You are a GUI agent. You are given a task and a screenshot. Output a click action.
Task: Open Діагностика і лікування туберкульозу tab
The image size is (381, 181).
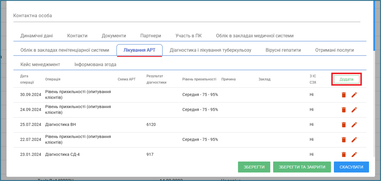tap(211, 50)
